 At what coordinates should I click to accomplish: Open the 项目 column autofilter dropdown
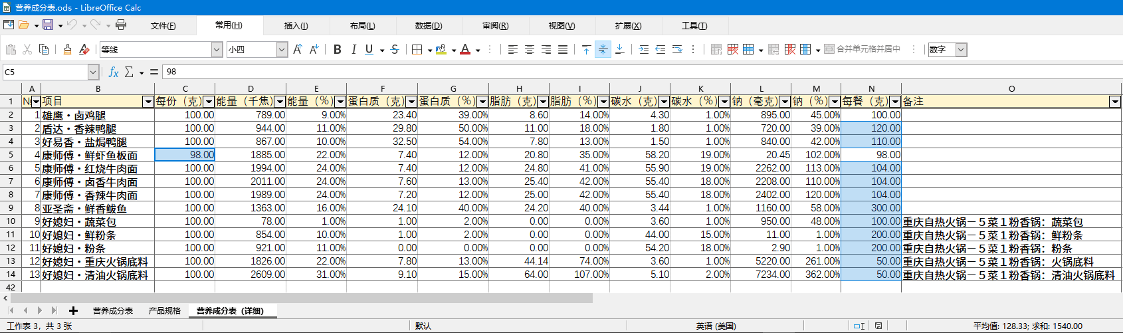(x=148, y=102)
